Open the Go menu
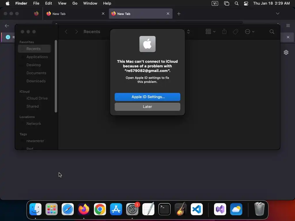 point(75,3)
